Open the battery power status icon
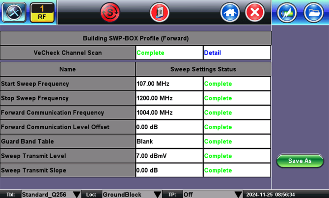 287,13
